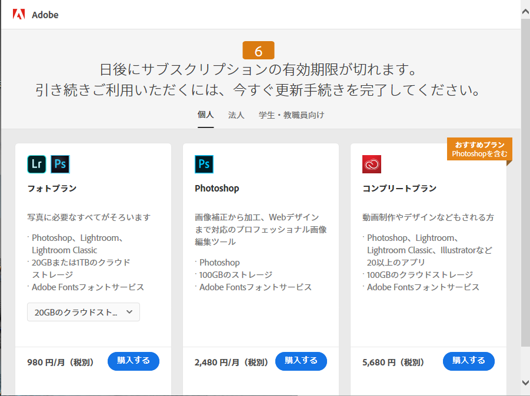Select the 個人 tab

(x=205, y=115)
